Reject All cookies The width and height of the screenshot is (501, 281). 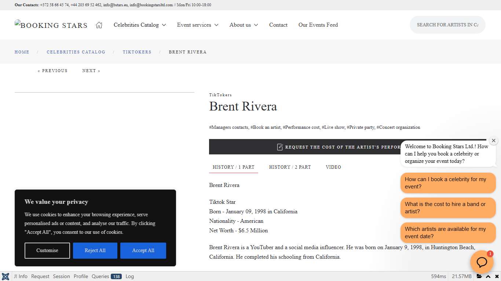click(x=95, y=250)
